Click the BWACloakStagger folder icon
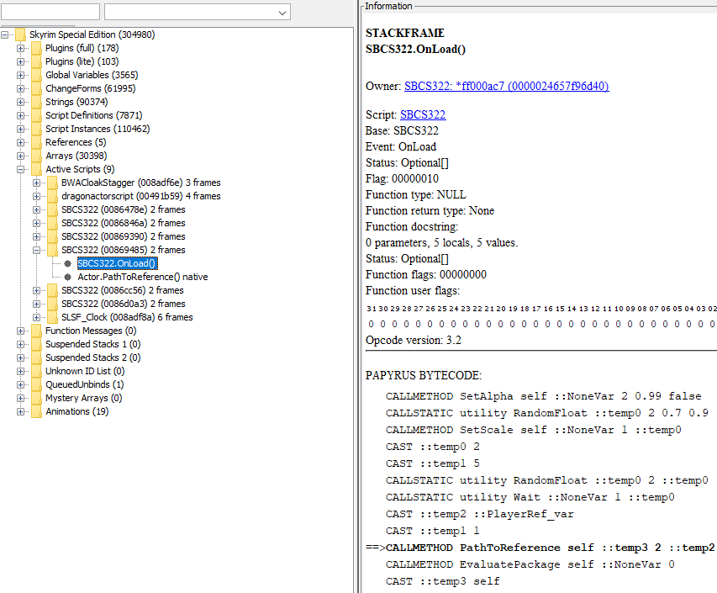This screenshot has height=593, width=717. (x=53, y=183)
